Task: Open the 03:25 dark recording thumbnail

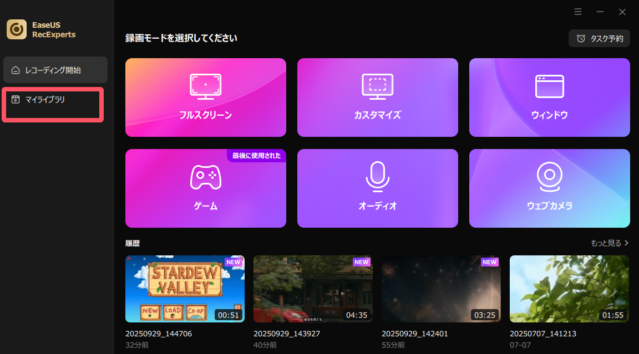Action: [x=441, y=289]
